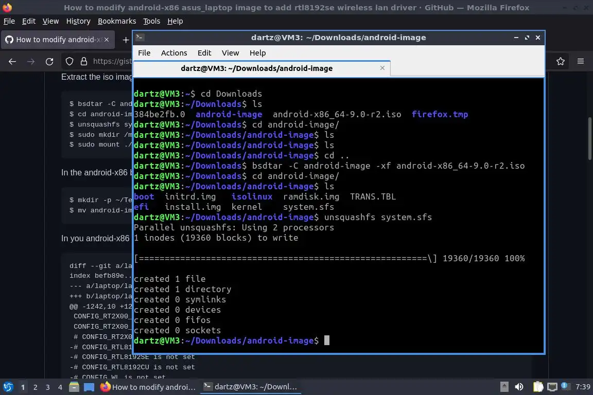Click 'firefox.tmp' in the terminal listing
Screen dimensions: 593x395
(440, 114)
